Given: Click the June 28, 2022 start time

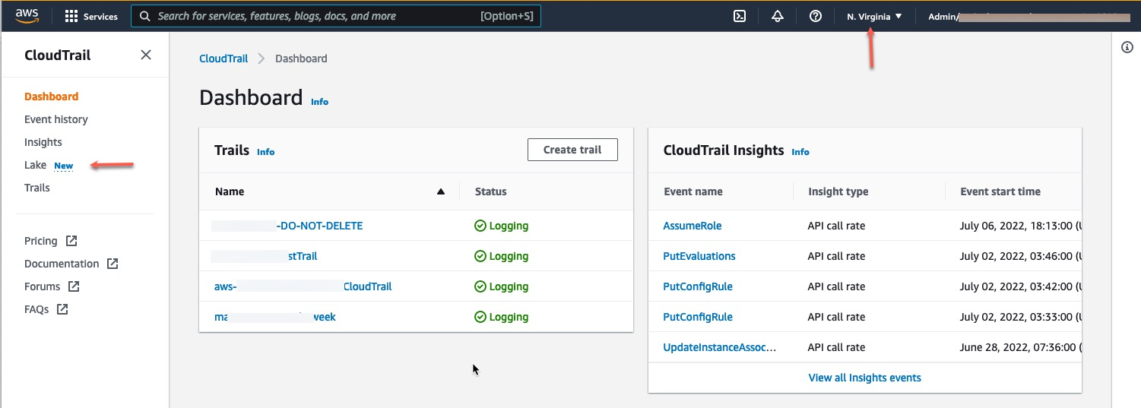Looking at the screenshot, I should [x=1020, y=347].
